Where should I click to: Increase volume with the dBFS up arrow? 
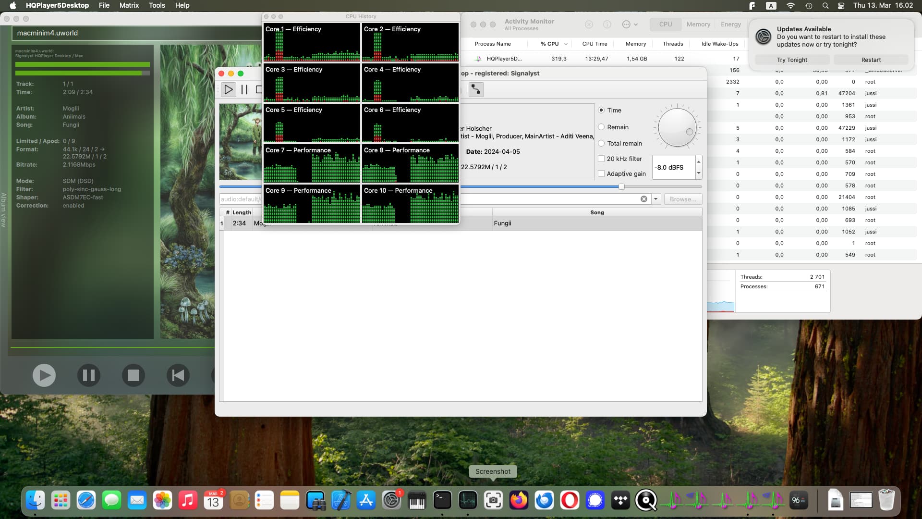coord(699,161)
